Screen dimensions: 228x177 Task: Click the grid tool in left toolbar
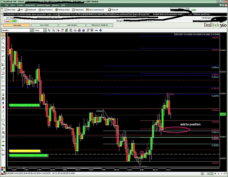tap(3, 77)
